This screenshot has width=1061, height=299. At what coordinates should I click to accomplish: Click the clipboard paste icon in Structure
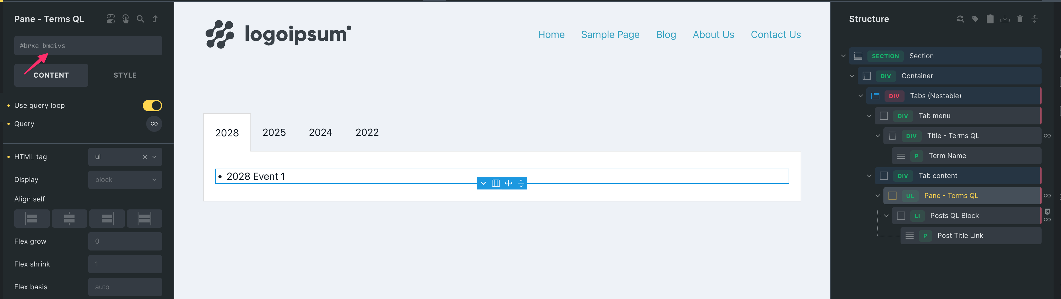click(990, 19)
